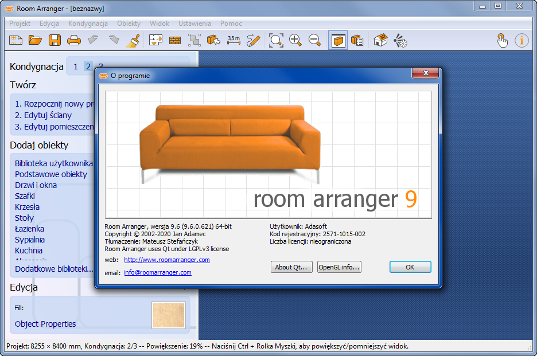Click Dodatkowe biblioteki... link

coord(54,269)
